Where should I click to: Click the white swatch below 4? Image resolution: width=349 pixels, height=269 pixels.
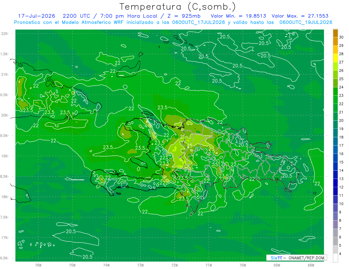point(335,258)
